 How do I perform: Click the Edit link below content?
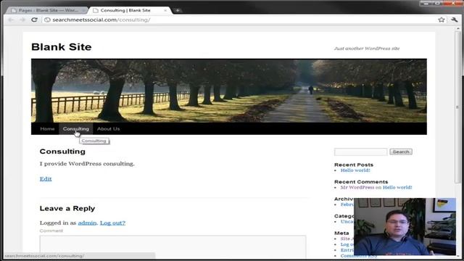click(x=46, y=179)
